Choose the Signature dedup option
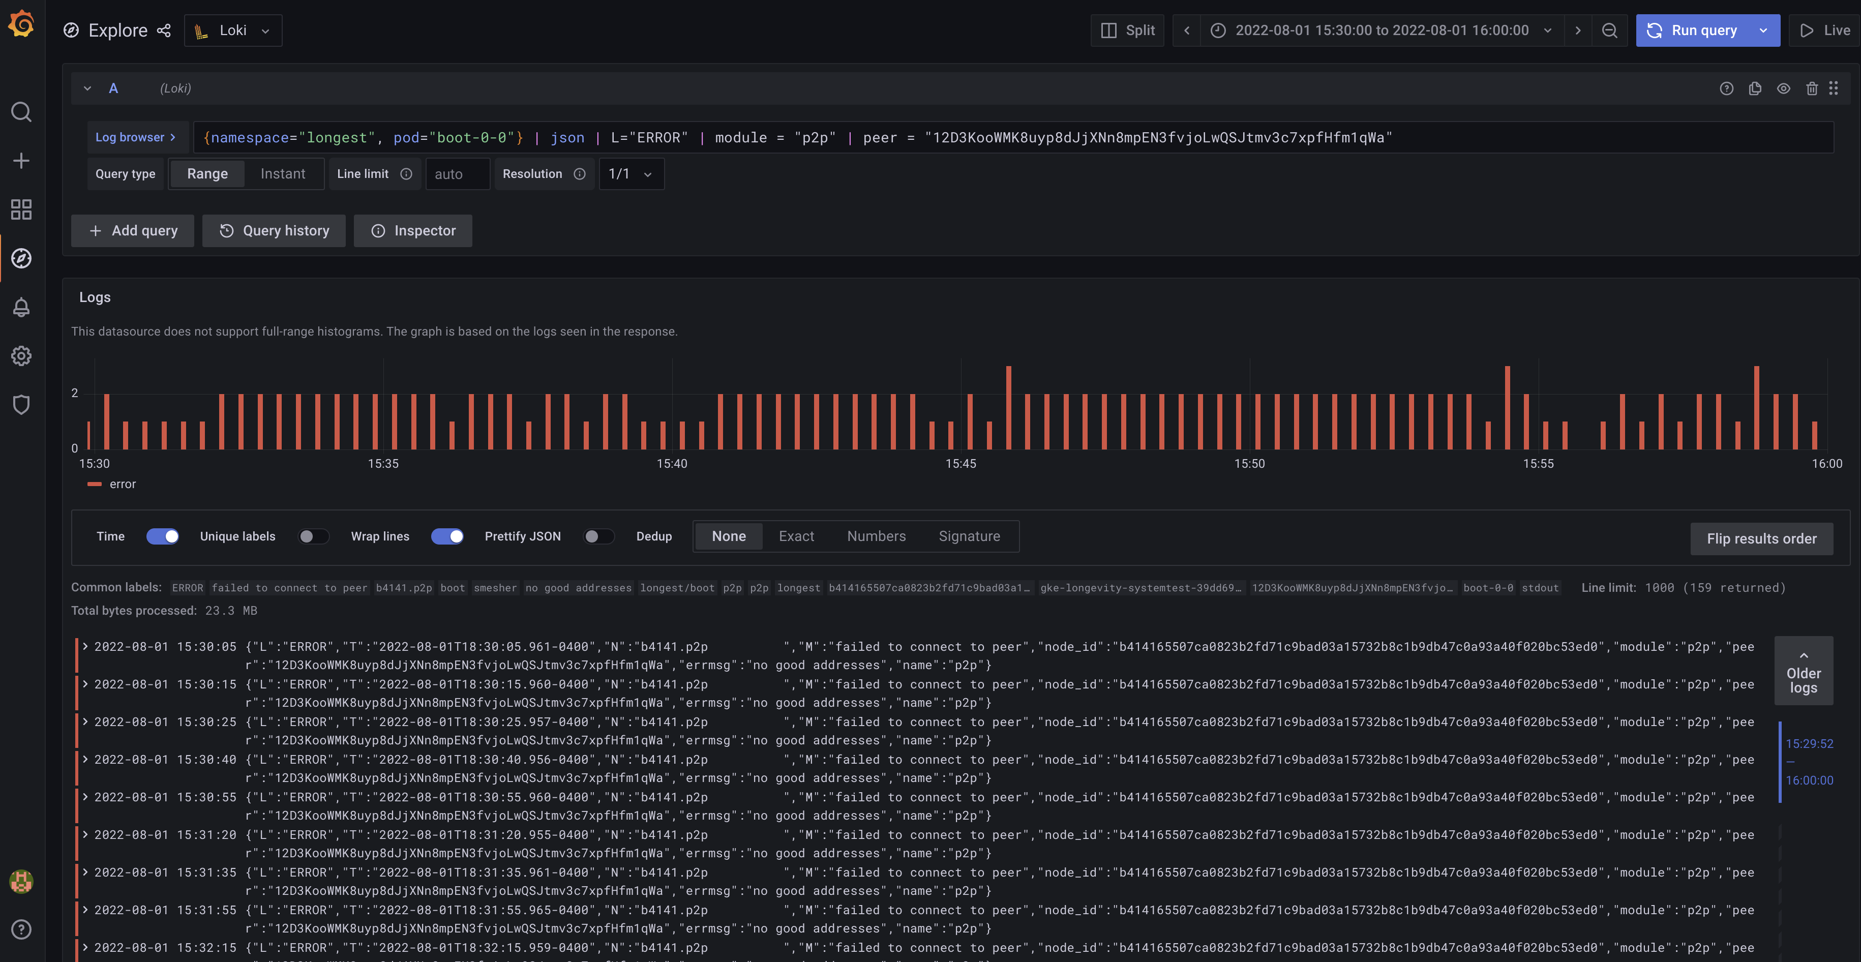This screenshot has width=1861, height=962. 969,536
